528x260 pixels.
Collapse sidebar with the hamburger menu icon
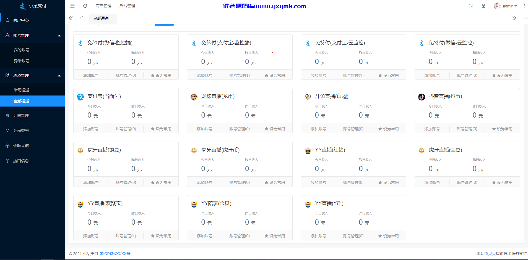[72, 6]
